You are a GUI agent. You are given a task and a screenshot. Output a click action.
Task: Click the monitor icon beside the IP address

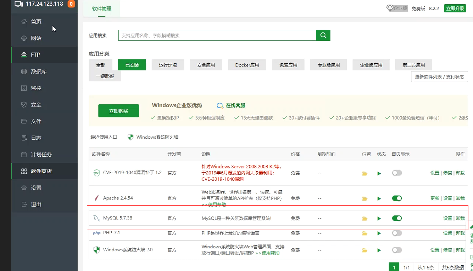(19, 4)
